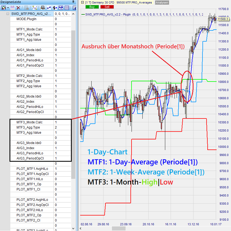Image resolution: width=231 pixels, height=231 pixels.
Task: Click the green Buy button
Action: tap(92, 7)
